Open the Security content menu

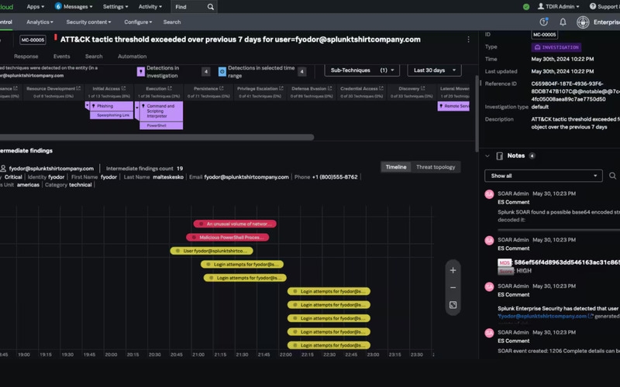[x=88, y=22]
